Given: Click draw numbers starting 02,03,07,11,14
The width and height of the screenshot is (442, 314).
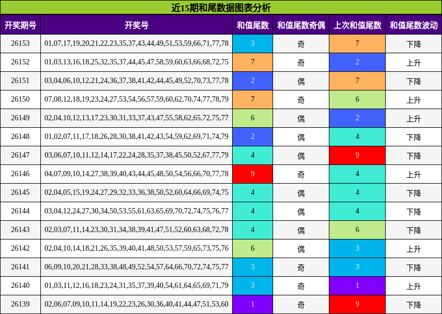Looking at the screenshot, I should click(x=137, y=230).
